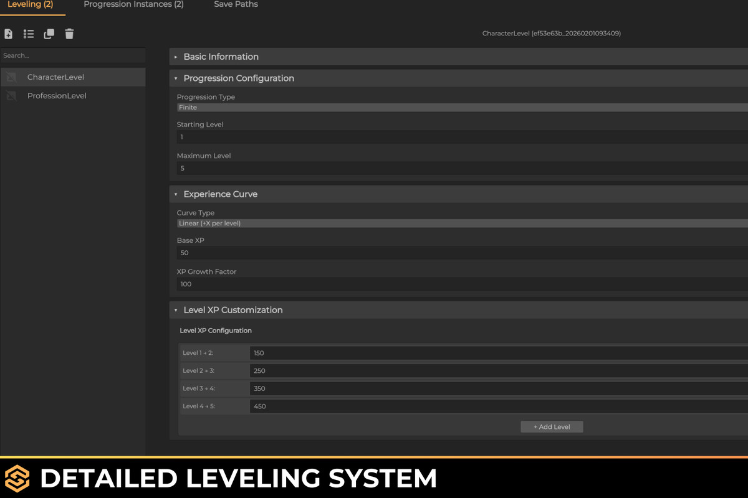Duplicate the selected leveling entry
Viewport: 748px width, 498px height.
[x=49, y=34]
